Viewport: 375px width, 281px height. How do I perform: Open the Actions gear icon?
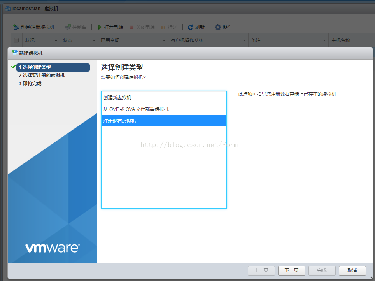pyautogui.click(x=218, y=27)
